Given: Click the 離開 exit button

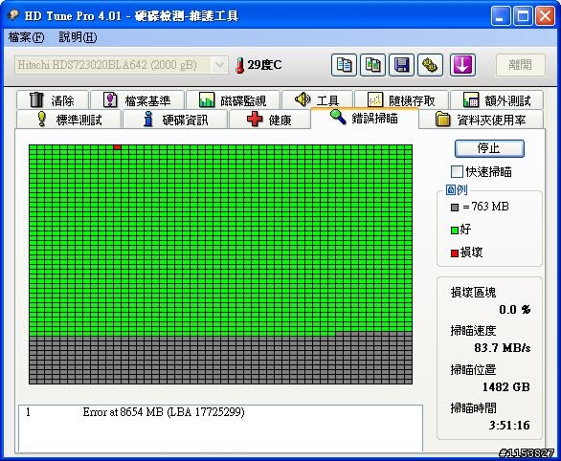Looking at the screenshot, I should point(520,65).
